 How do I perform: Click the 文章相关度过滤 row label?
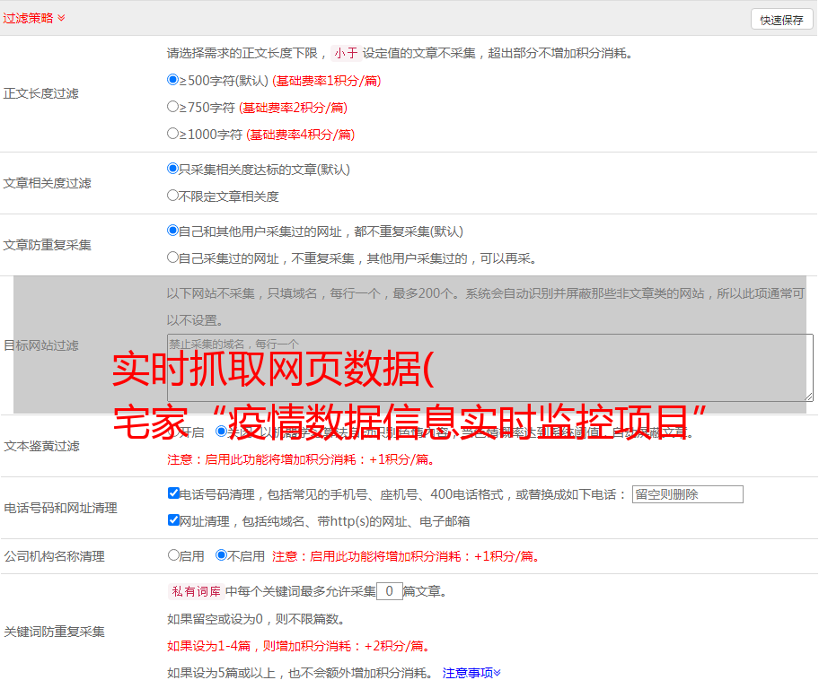click(47, 183)
